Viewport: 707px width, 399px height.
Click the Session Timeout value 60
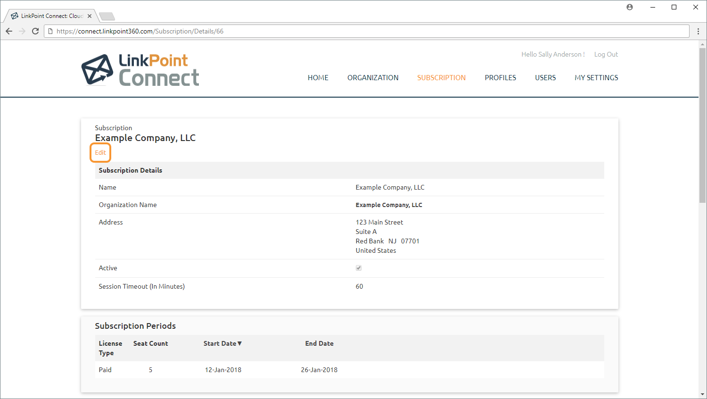tap(360, 286)
